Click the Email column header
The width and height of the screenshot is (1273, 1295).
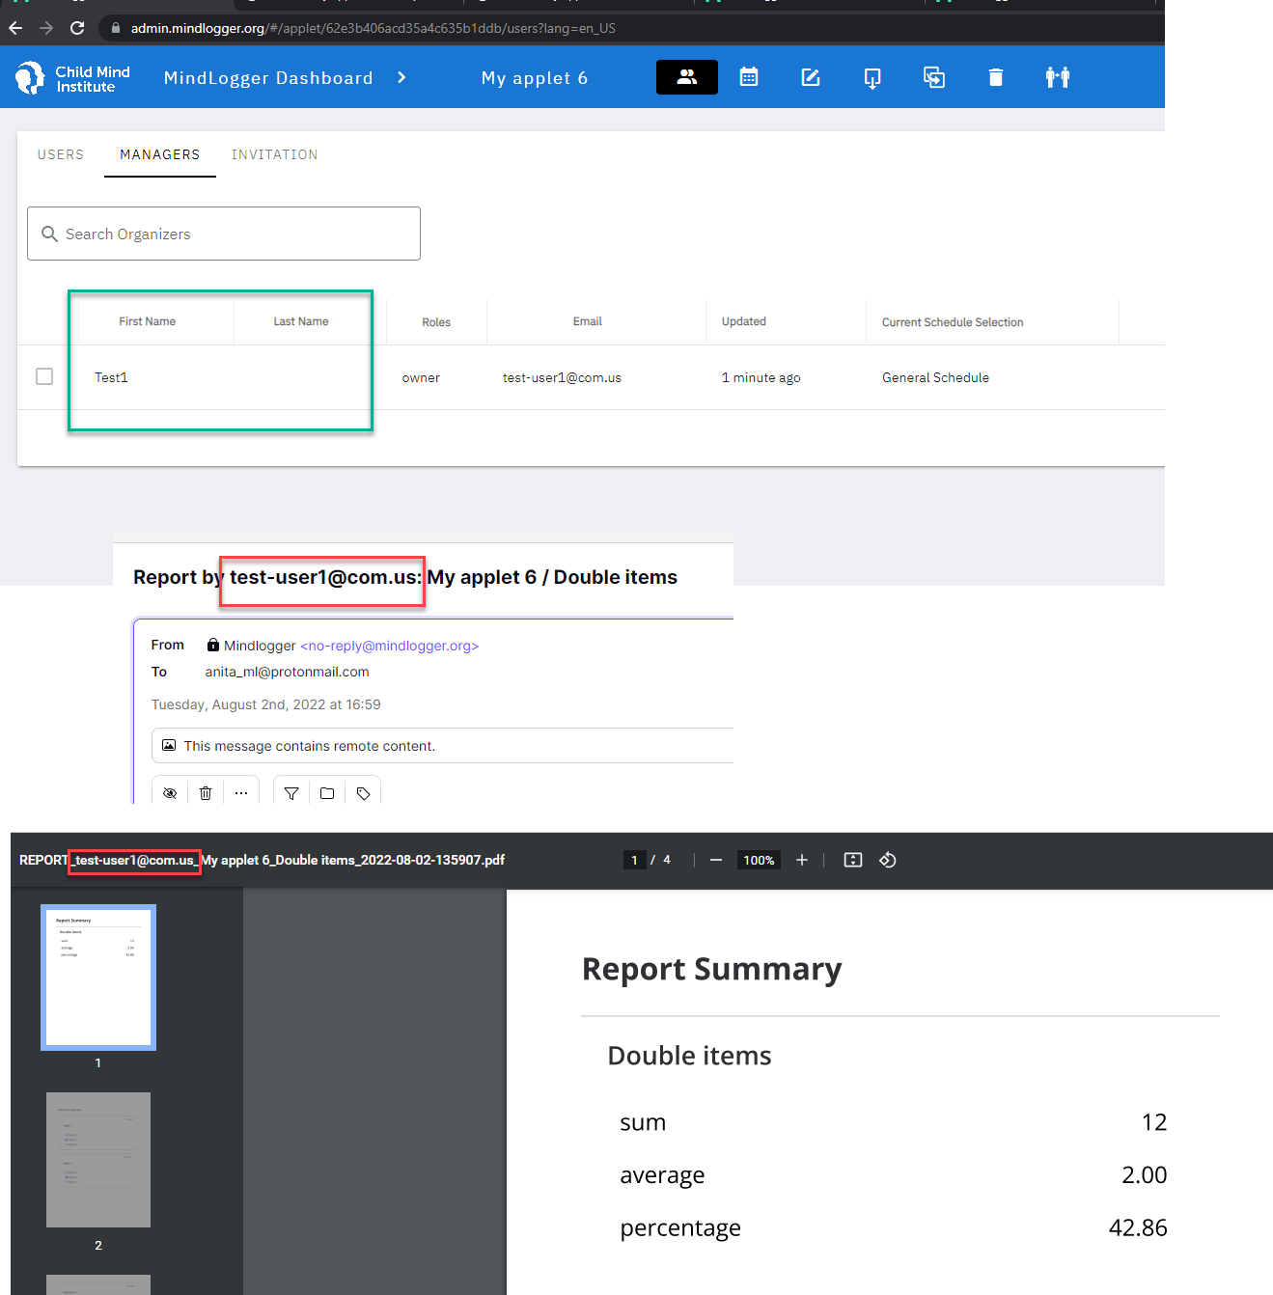click(x=588, y=321)
